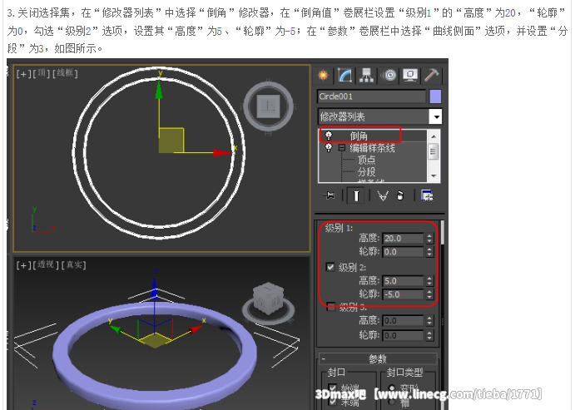
Task: Click the 级别 2 轮廓 spinner arrows
Action: (x=429, y=294)
